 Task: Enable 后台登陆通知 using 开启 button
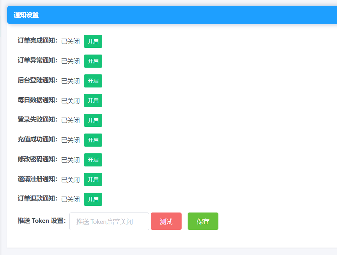(93, 81)
